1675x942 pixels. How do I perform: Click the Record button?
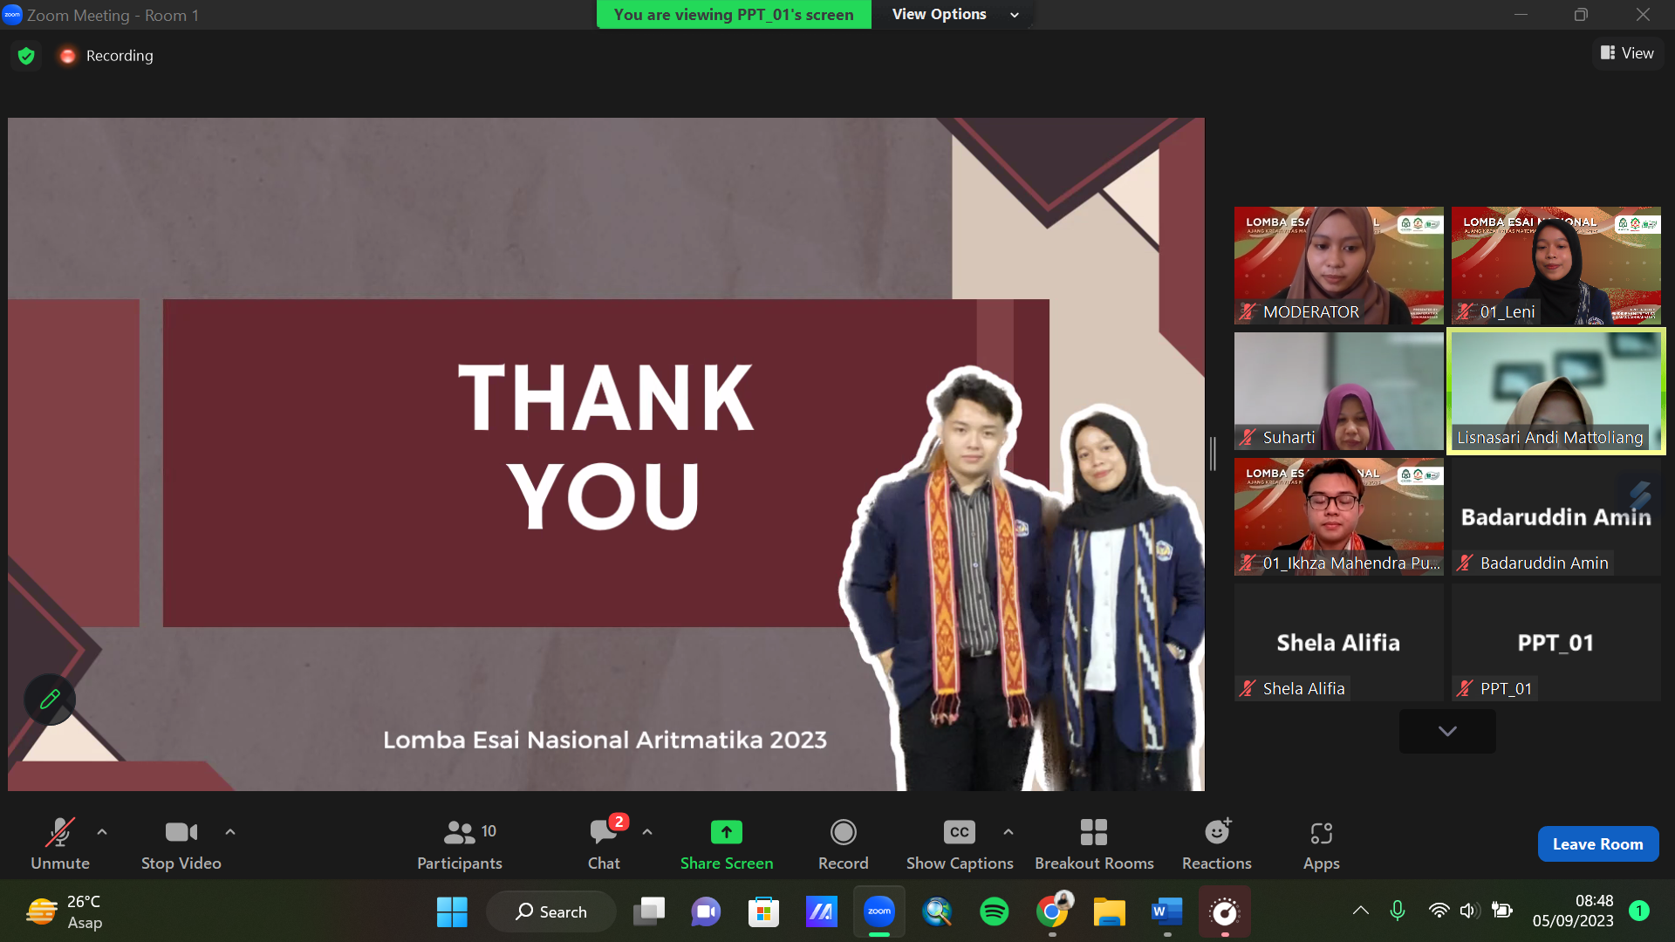coord(843,843)
